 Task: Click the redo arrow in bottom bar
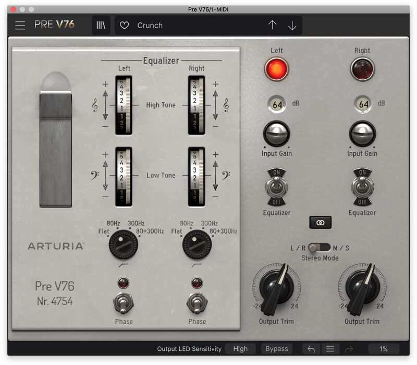point(350,349)
